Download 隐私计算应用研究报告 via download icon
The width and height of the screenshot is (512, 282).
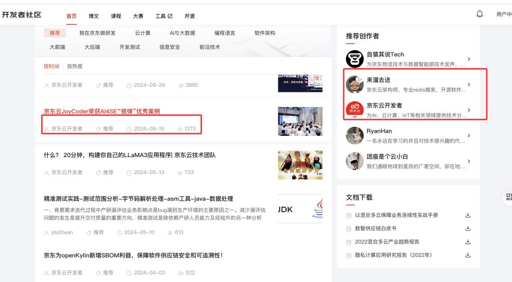pos(467,256)
